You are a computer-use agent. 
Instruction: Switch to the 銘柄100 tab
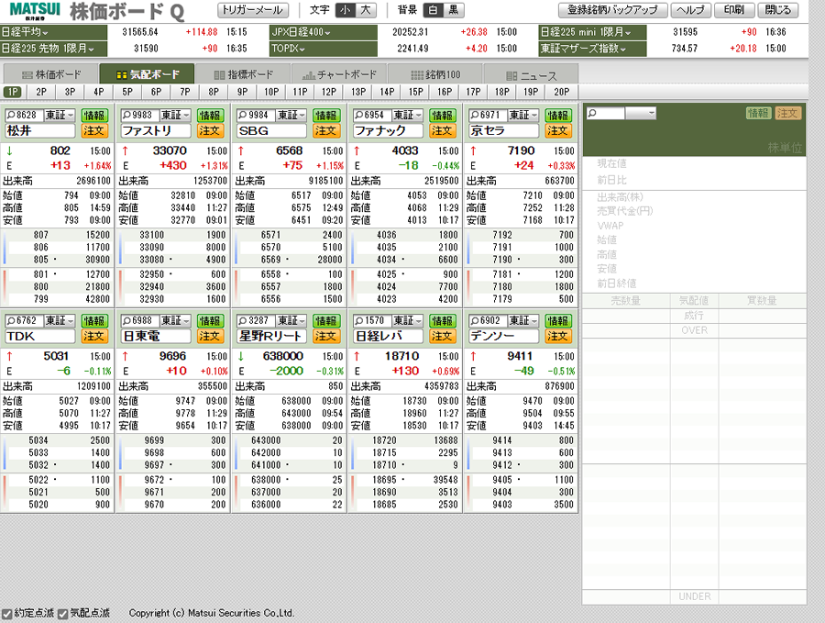coord(435,74)
